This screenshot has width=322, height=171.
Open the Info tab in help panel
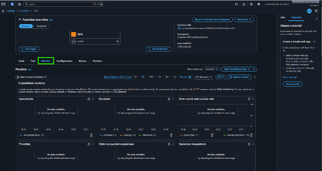pos(283,18)
